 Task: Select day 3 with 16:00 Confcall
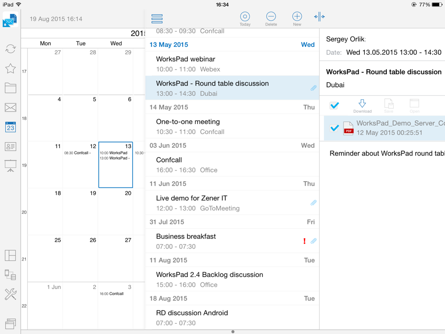click(116, 305)
